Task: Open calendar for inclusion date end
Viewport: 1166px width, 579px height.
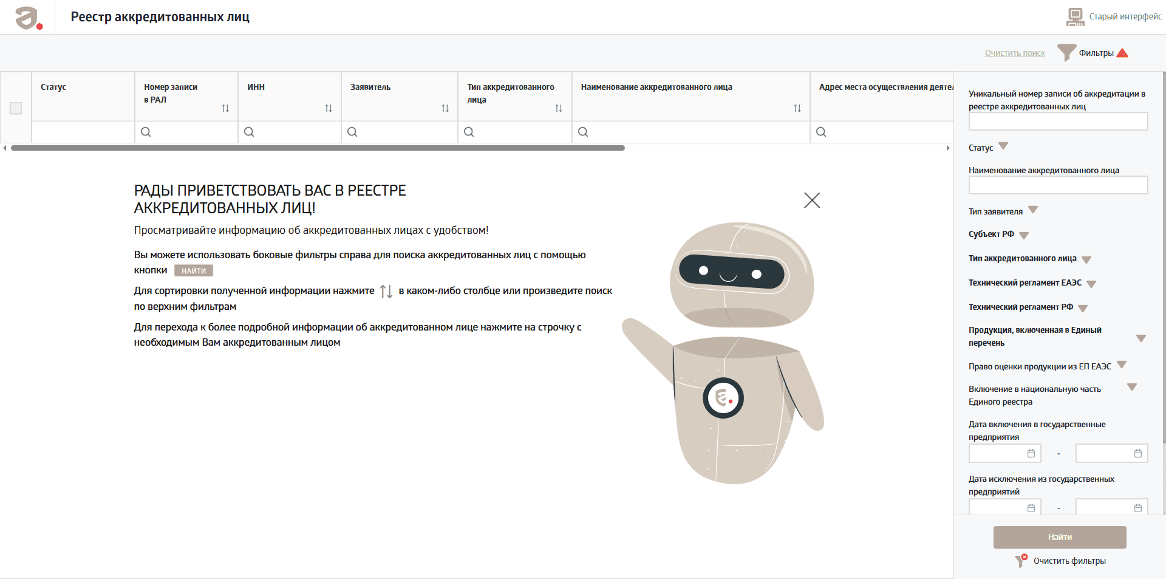Action: (1138, 453)
